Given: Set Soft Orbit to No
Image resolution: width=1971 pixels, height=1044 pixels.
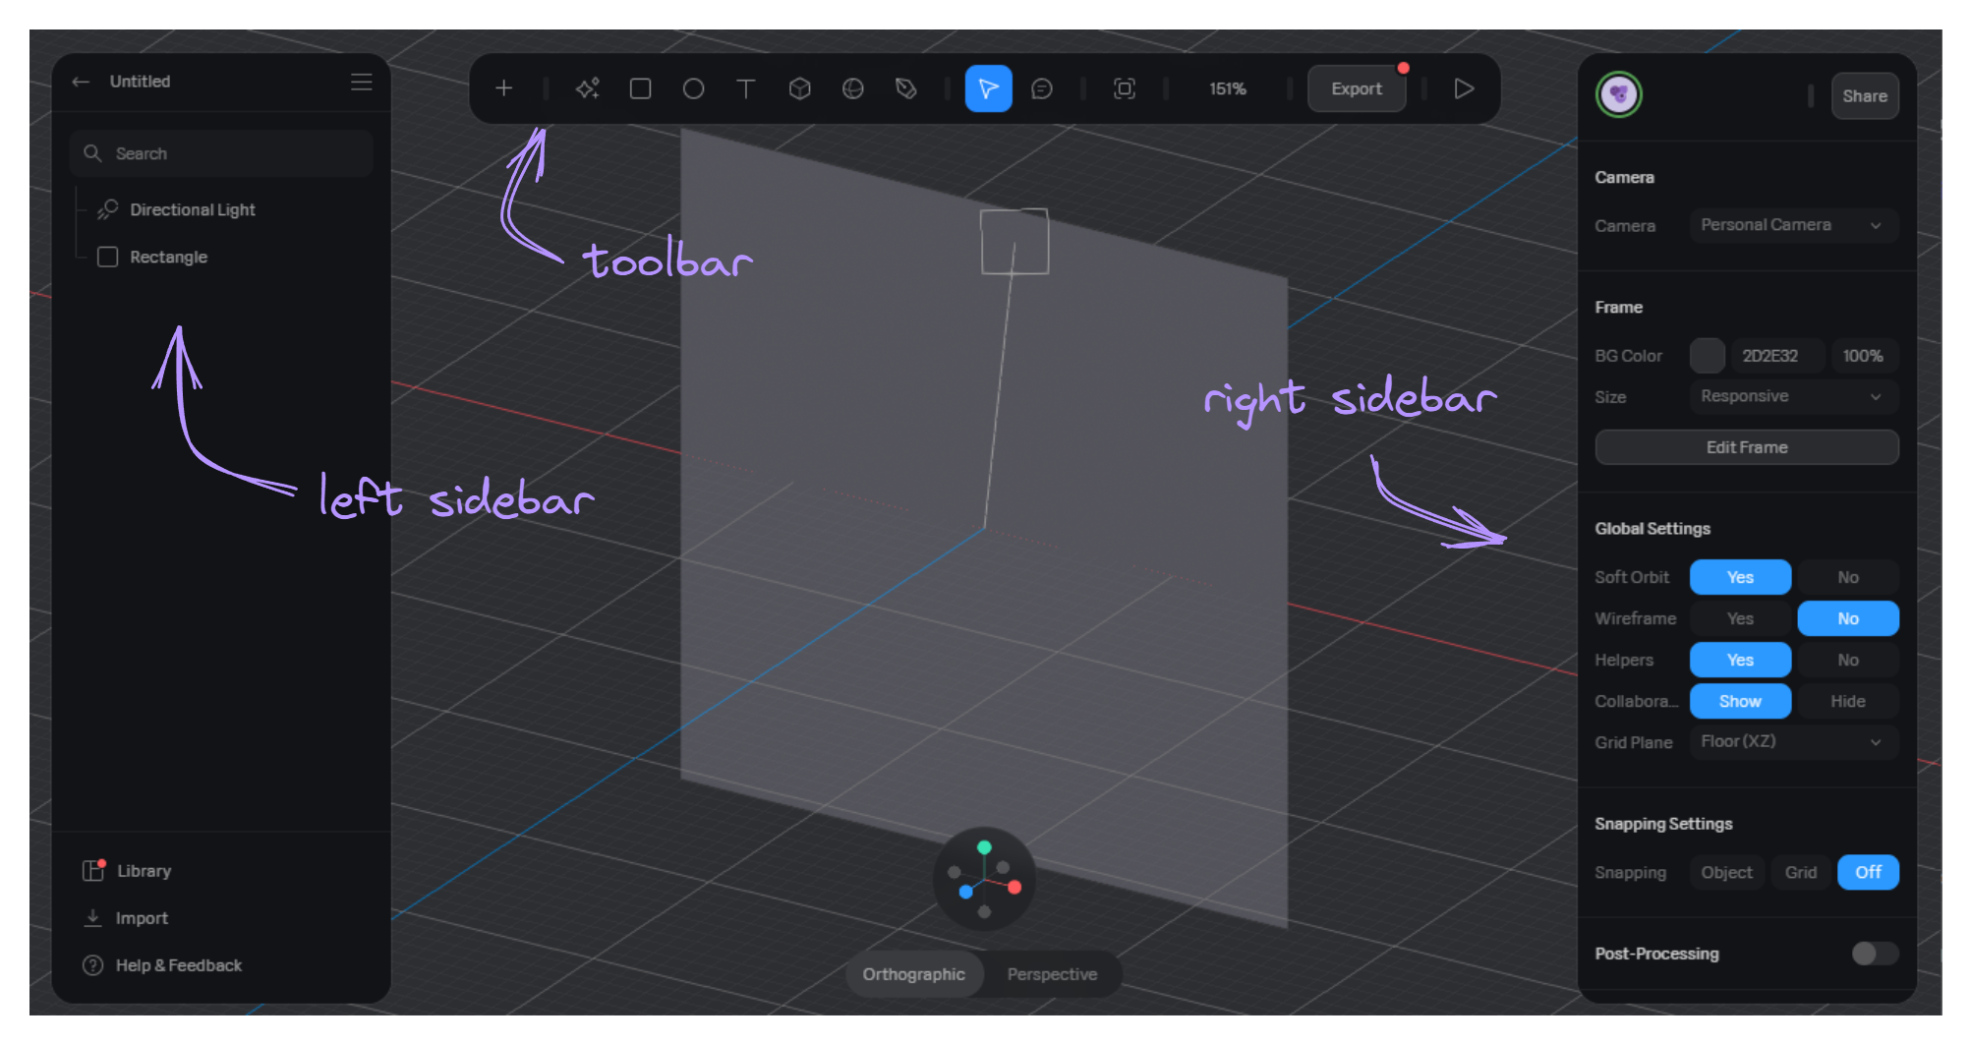Looking at the screenshot, I should (1848, 577).
